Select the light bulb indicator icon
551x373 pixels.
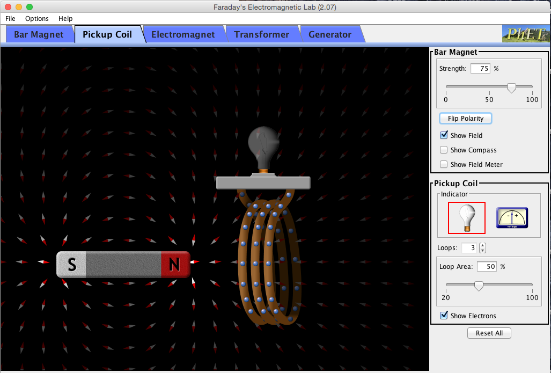pos(467,217)
